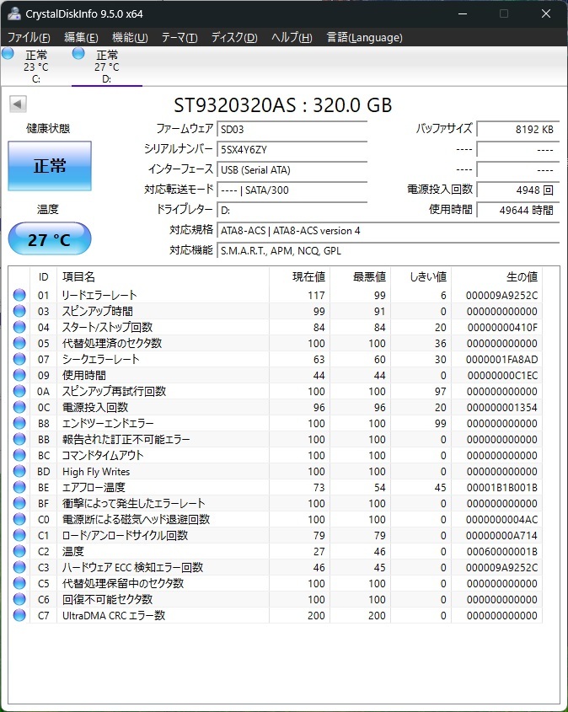Click status circle for ID C1 ロード/アンロードサイクル回数

(19, 535)
